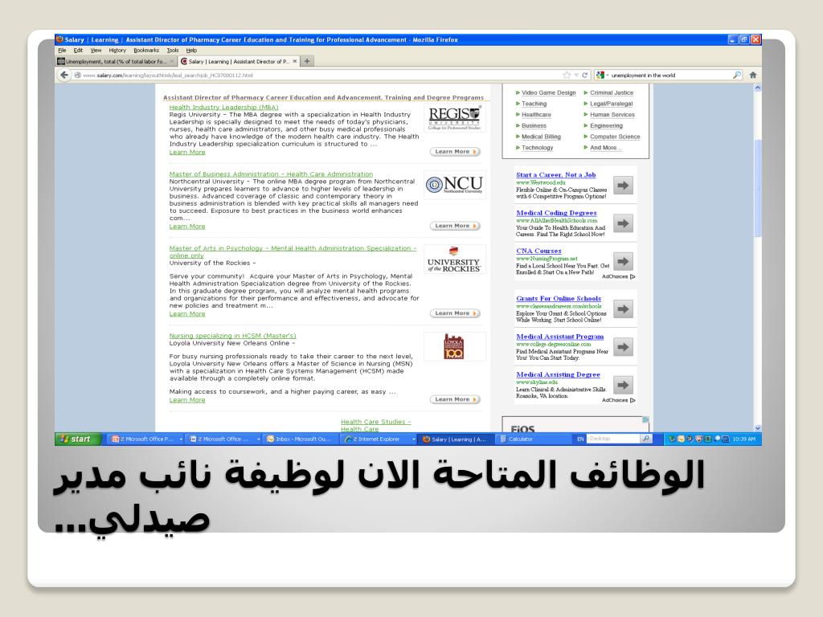Click the search box with unemployment query
The image size is (823, 617).
(669, 75)
